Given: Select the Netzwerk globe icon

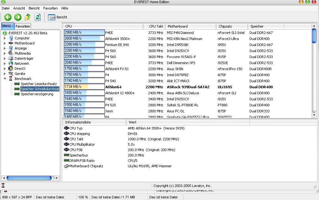Looking at the screenshot, I should 11,63.
